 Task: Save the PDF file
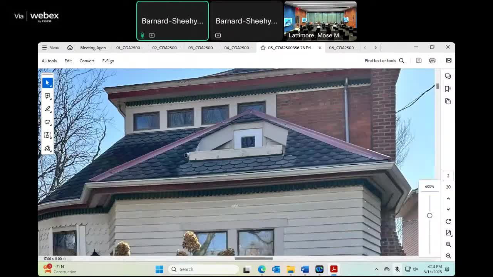(x=419, y=61)
